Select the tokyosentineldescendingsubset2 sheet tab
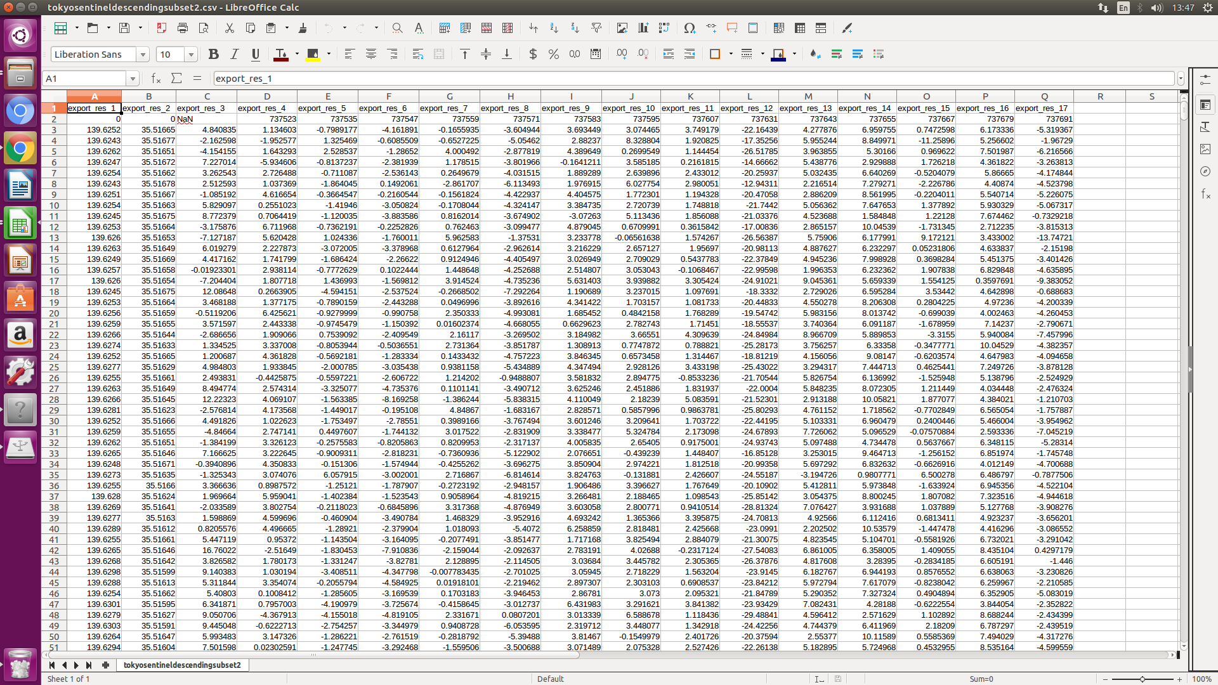 click(x=182, y=665)
